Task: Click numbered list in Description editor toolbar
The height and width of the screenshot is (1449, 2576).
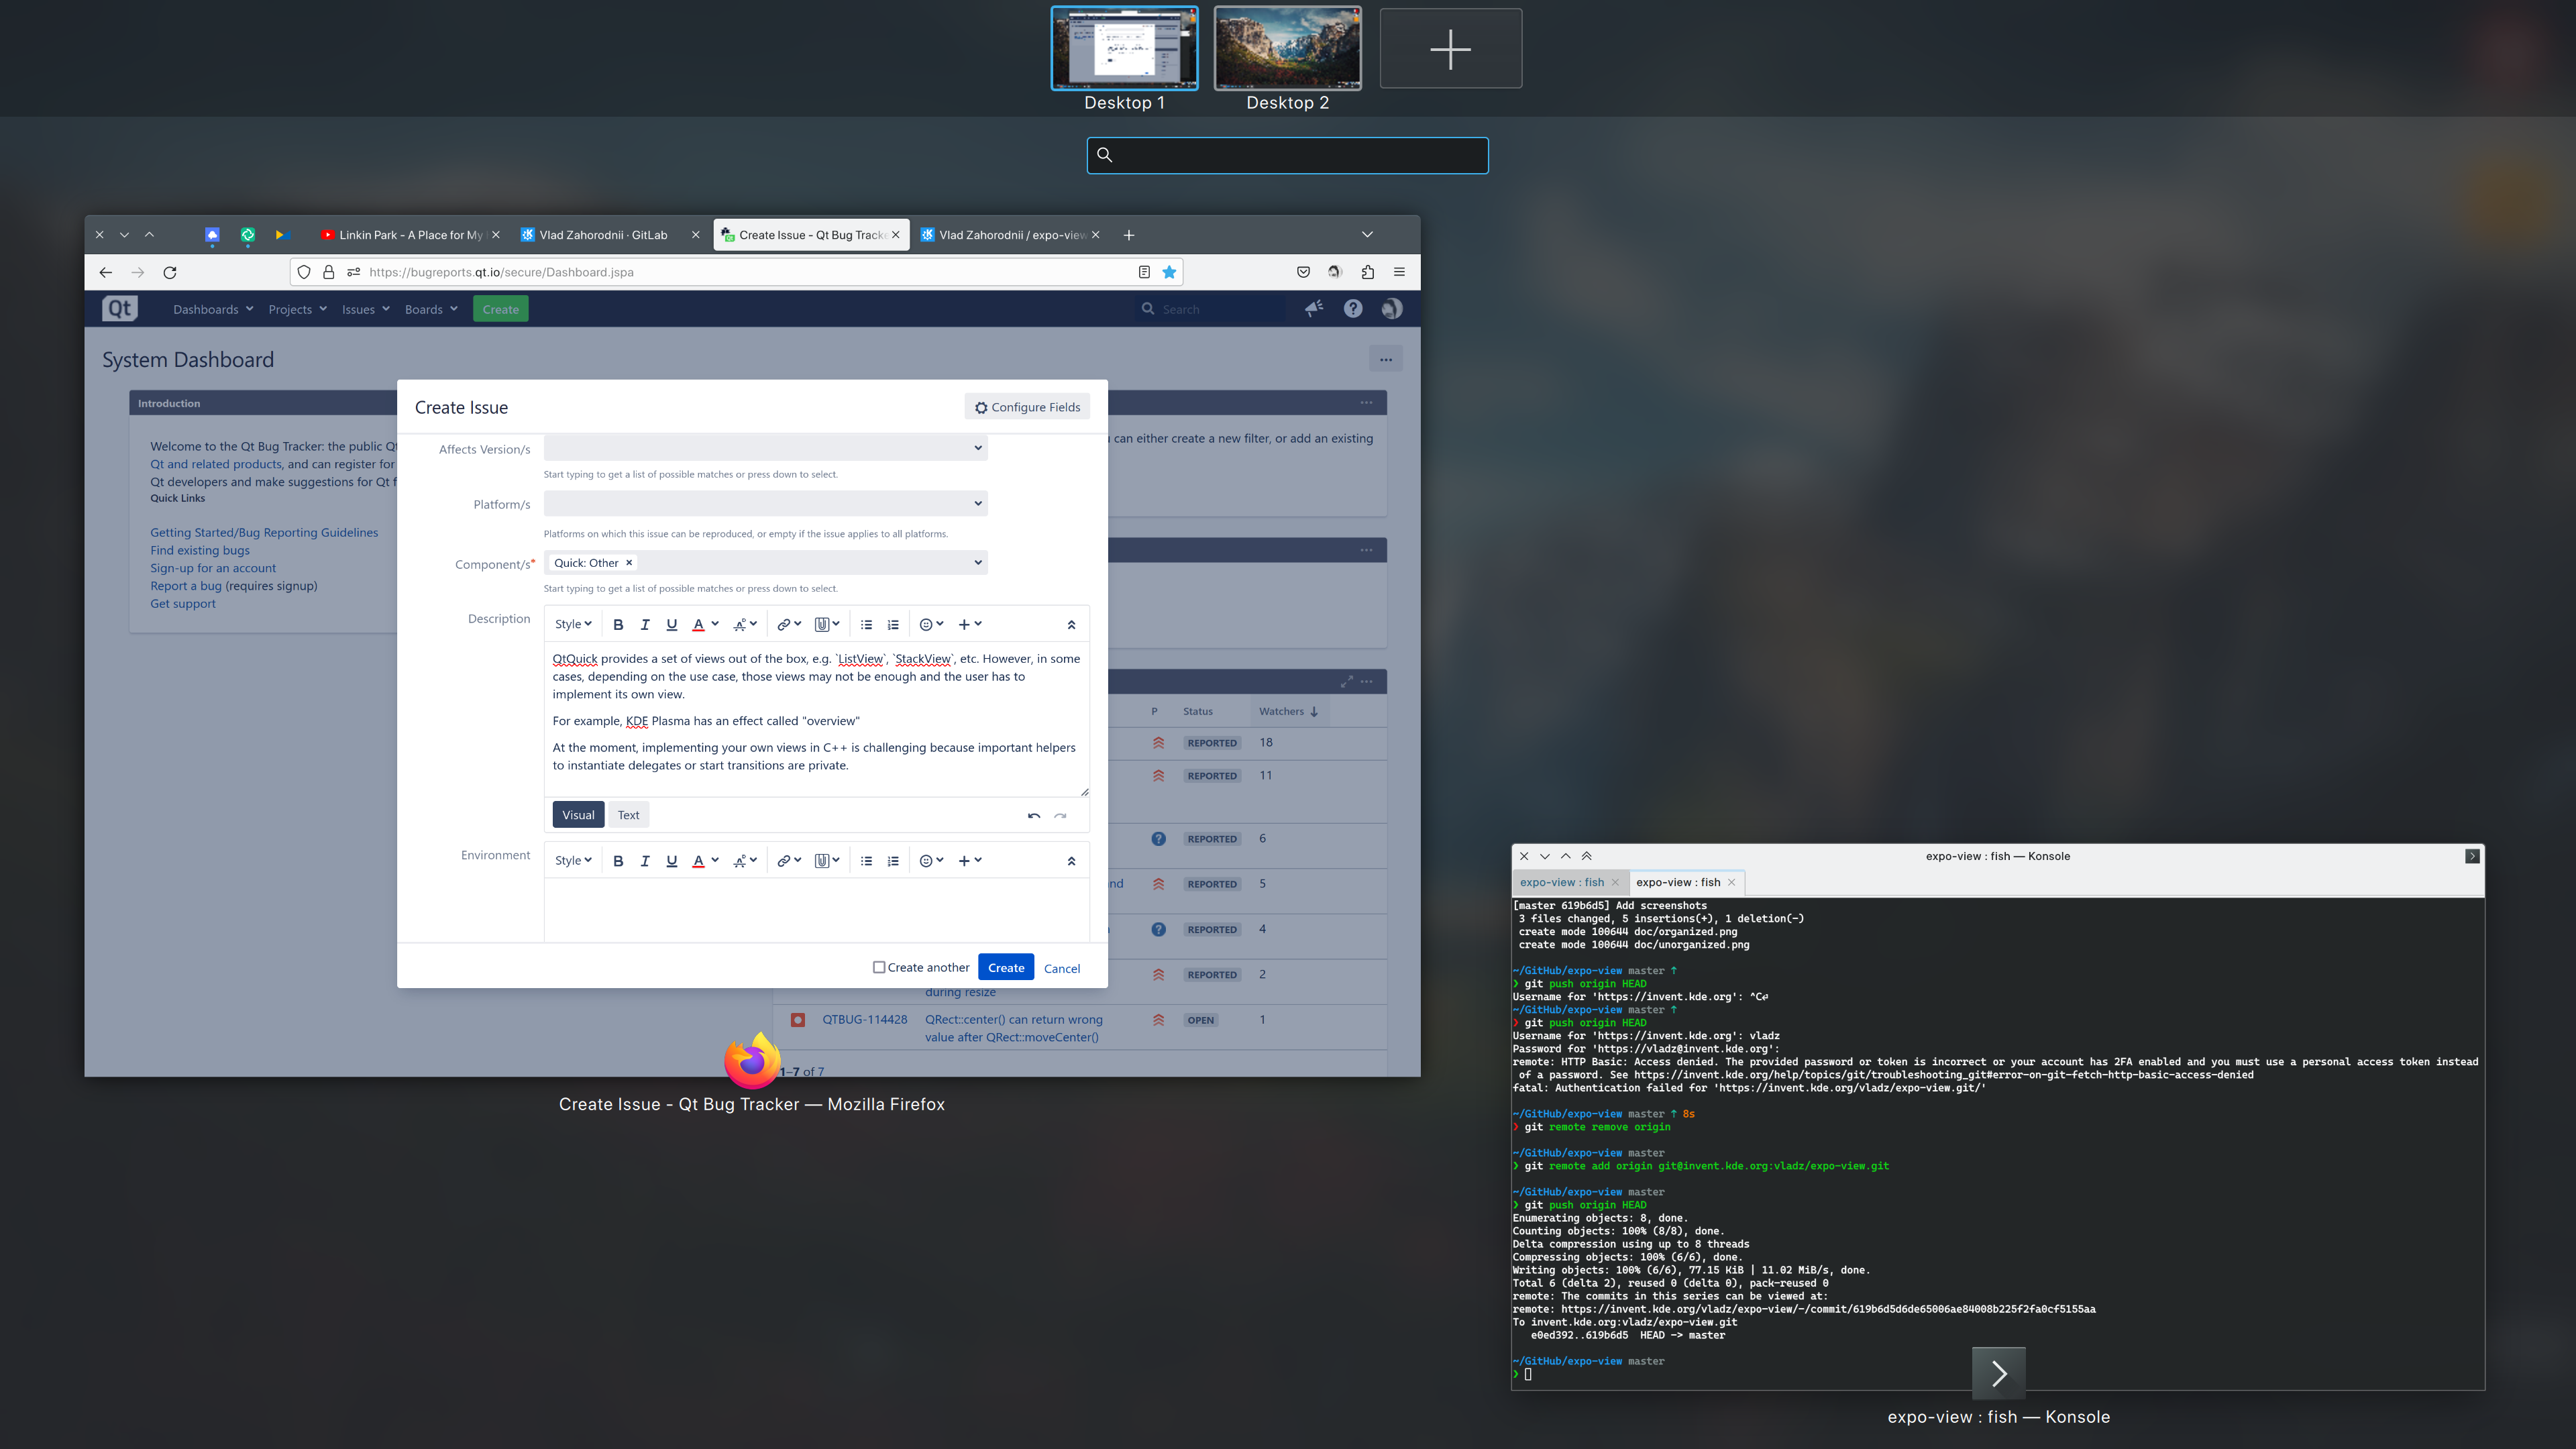Action: point(893,624)
